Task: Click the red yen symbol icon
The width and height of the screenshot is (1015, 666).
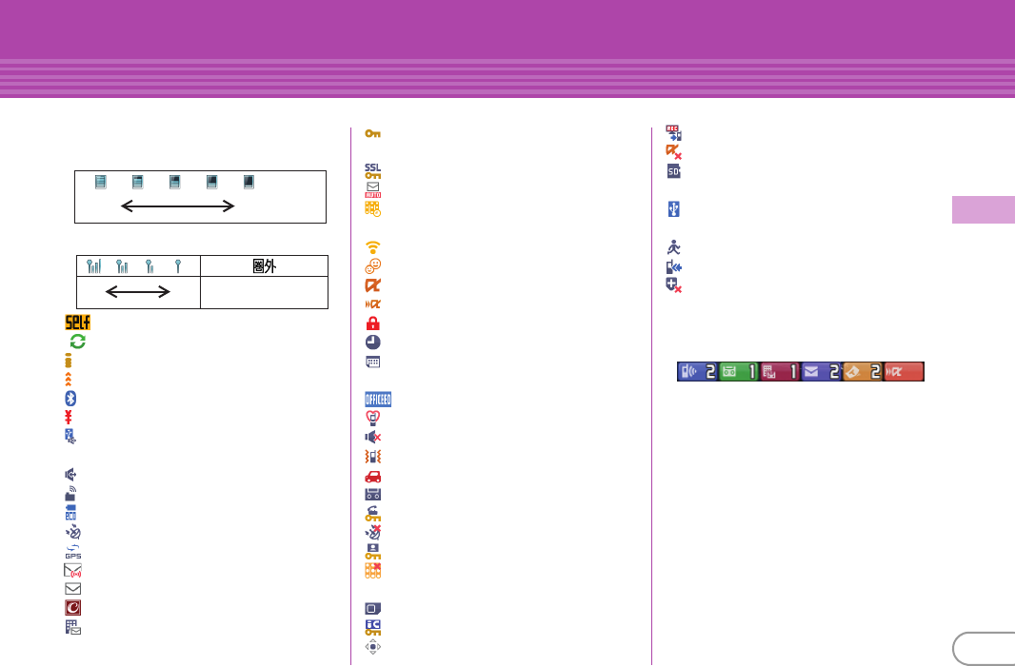Action: 68,417
